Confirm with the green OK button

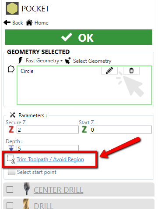[79, 37]
